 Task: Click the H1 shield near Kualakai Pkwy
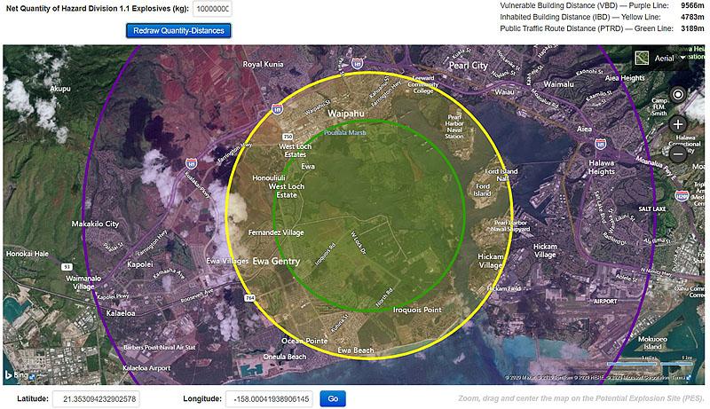[x=191, y=163]
